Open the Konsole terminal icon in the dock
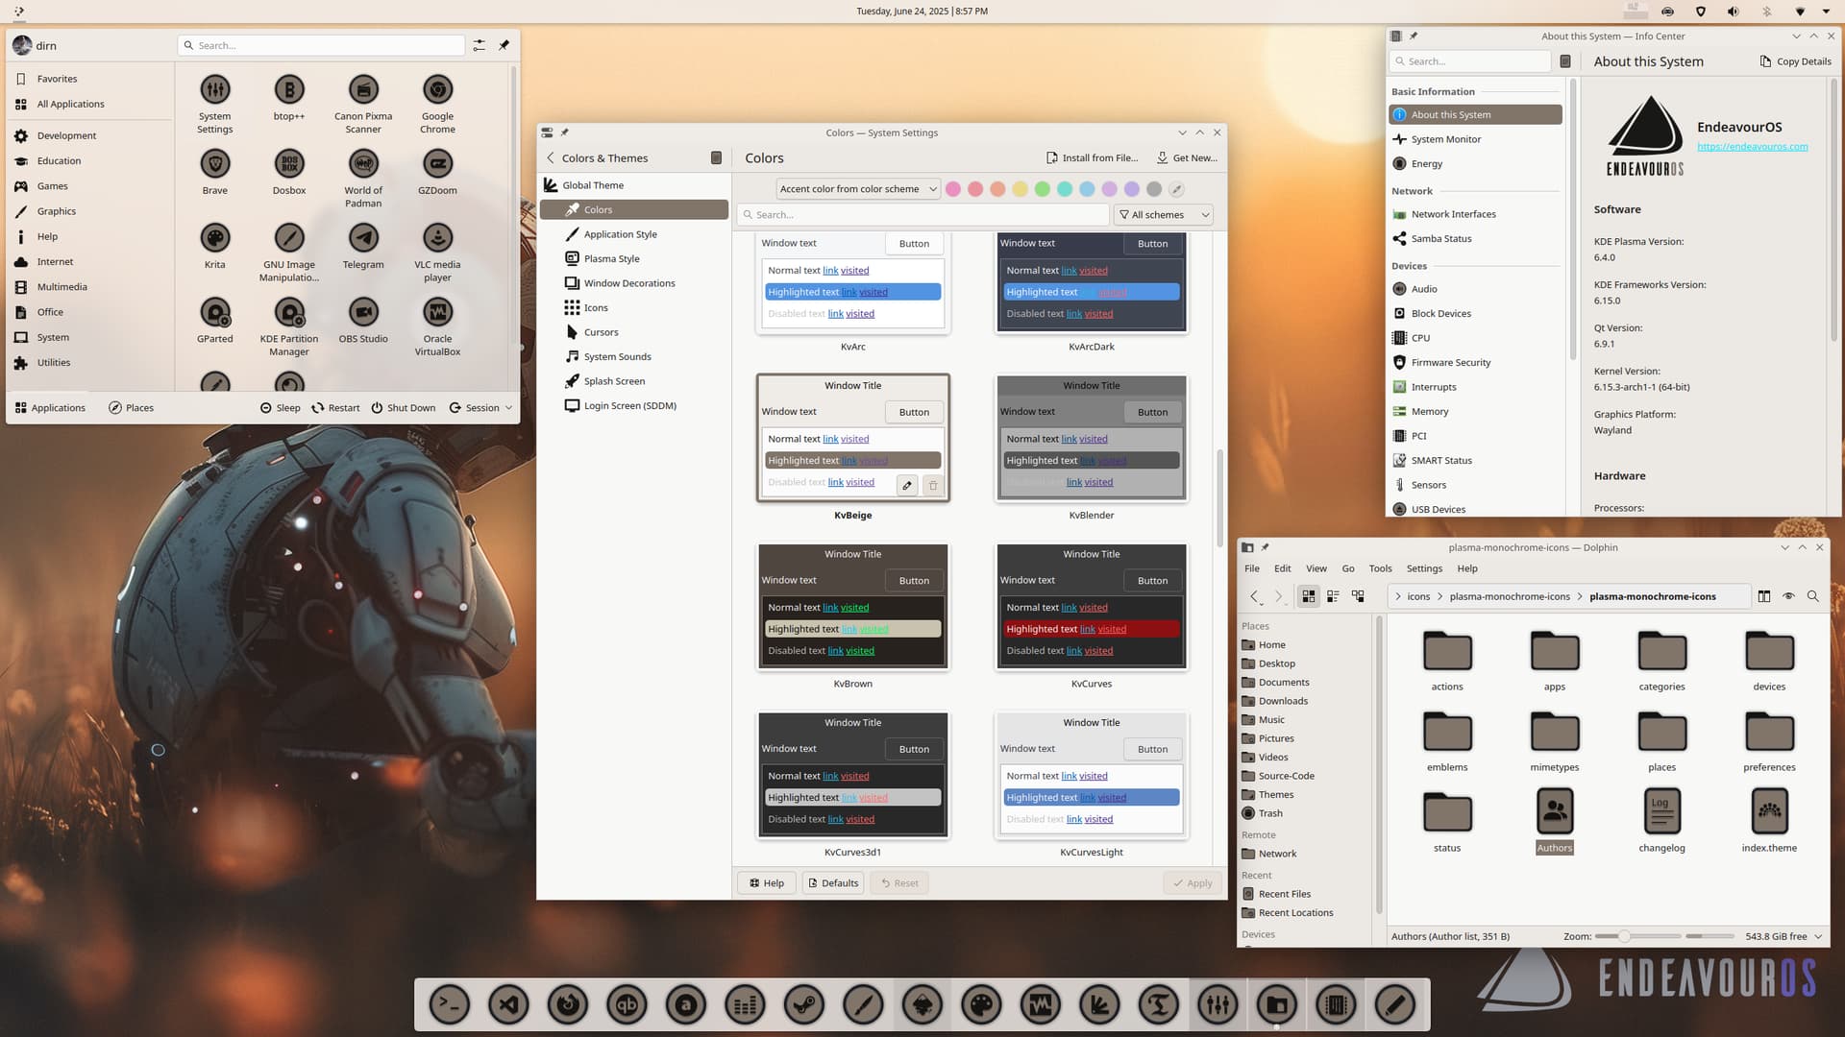Screen dimensions: 1845x1037 (x=450, y=1005)
